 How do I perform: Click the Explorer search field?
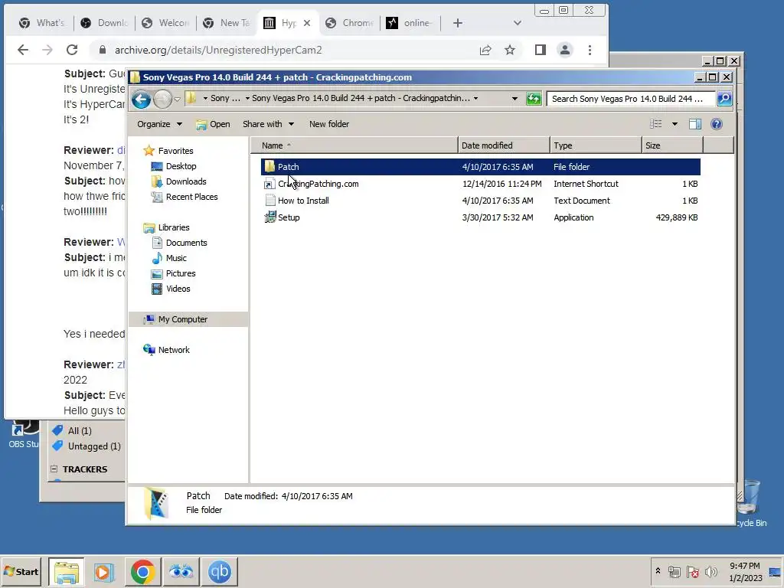pyautogui.click(x=631, y=99)
